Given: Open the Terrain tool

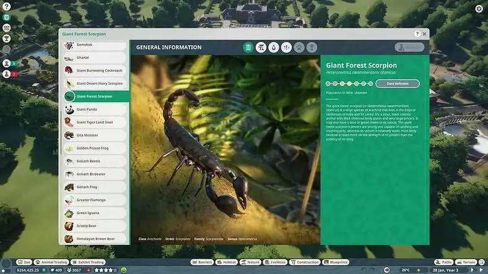Looking at the screenshot, I should (x=466, y=262).
